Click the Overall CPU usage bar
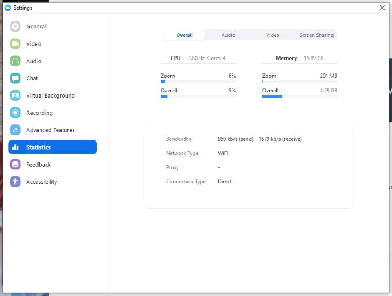 coord(198,96)
